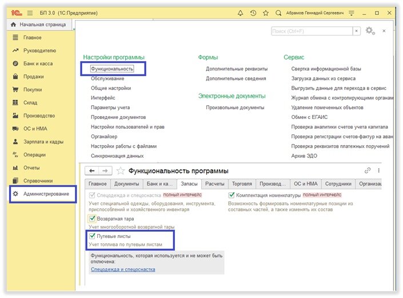Open Удаление помеченных объектов link
The image size is (403, 298).
tap(327, 108)
